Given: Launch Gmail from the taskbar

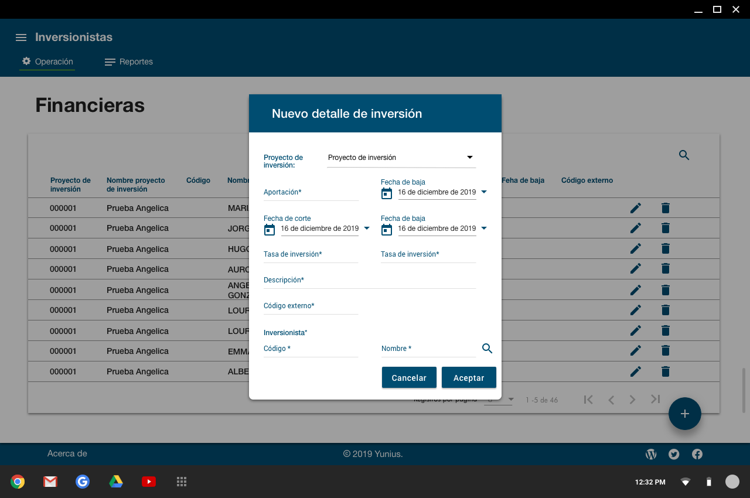Looking at the screenshot, I should point(50,482).
